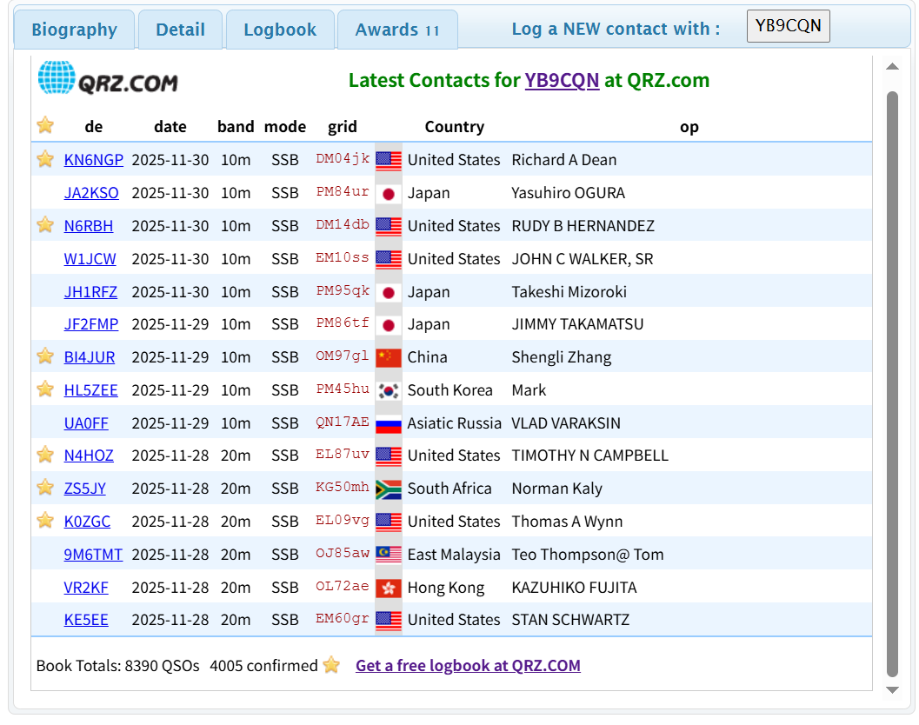Follow Get a free logbook link

point(468,666)
